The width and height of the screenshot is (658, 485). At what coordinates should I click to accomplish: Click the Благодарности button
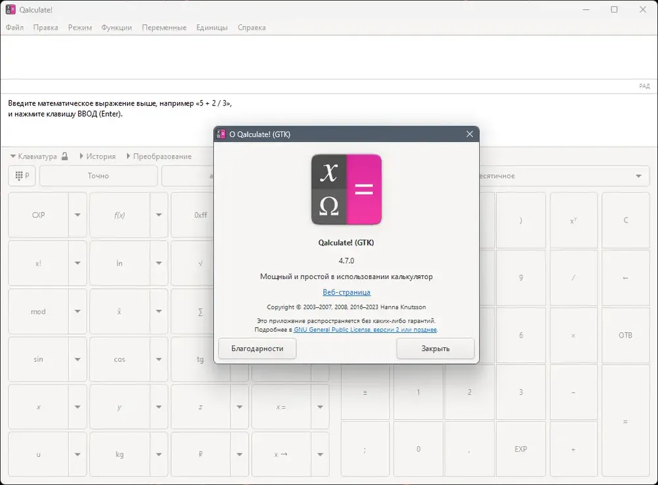[x=257, y=349]
